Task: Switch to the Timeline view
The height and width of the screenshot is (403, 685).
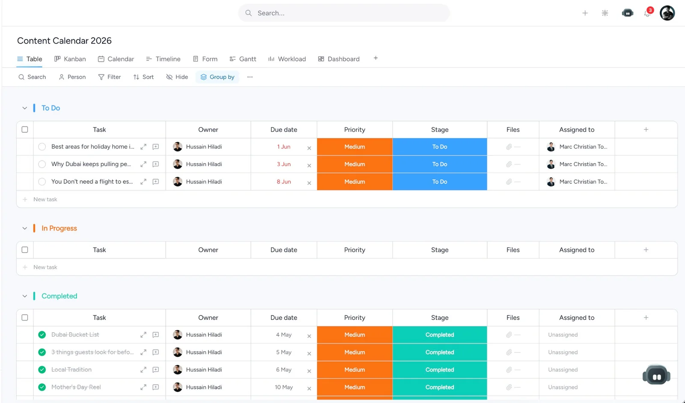Action: [163, 59]
